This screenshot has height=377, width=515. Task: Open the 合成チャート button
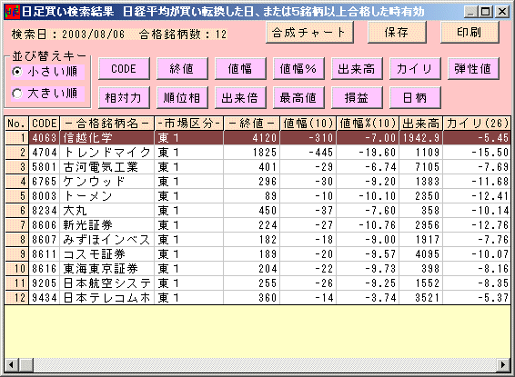click(309, 33)
